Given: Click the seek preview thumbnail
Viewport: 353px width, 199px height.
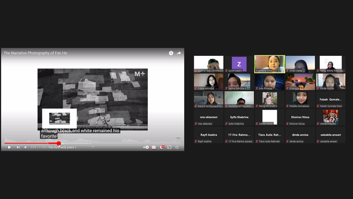Looking at the screenshot, I should coord(60,118).
